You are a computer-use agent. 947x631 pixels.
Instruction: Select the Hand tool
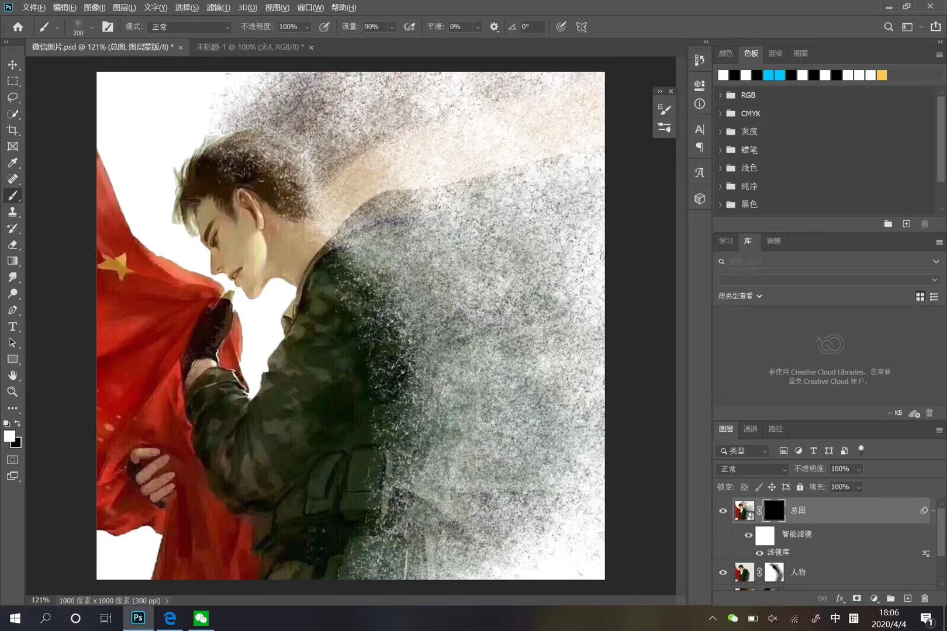coord(12,375)
